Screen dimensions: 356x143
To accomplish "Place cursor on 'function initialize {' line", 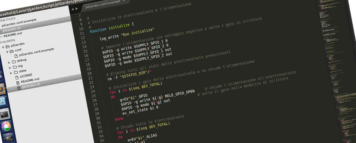I will (112, 27).
